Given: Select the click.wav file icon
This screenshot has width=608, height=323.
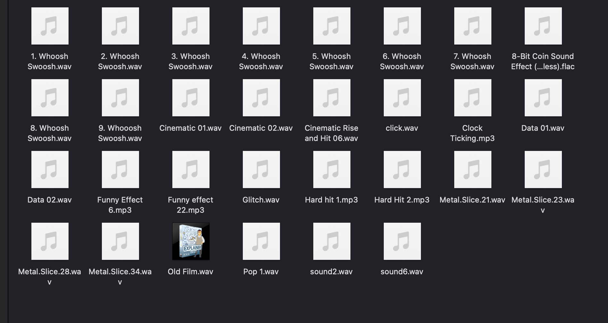Looking at the screenshot, I should [x=402, y=98].
